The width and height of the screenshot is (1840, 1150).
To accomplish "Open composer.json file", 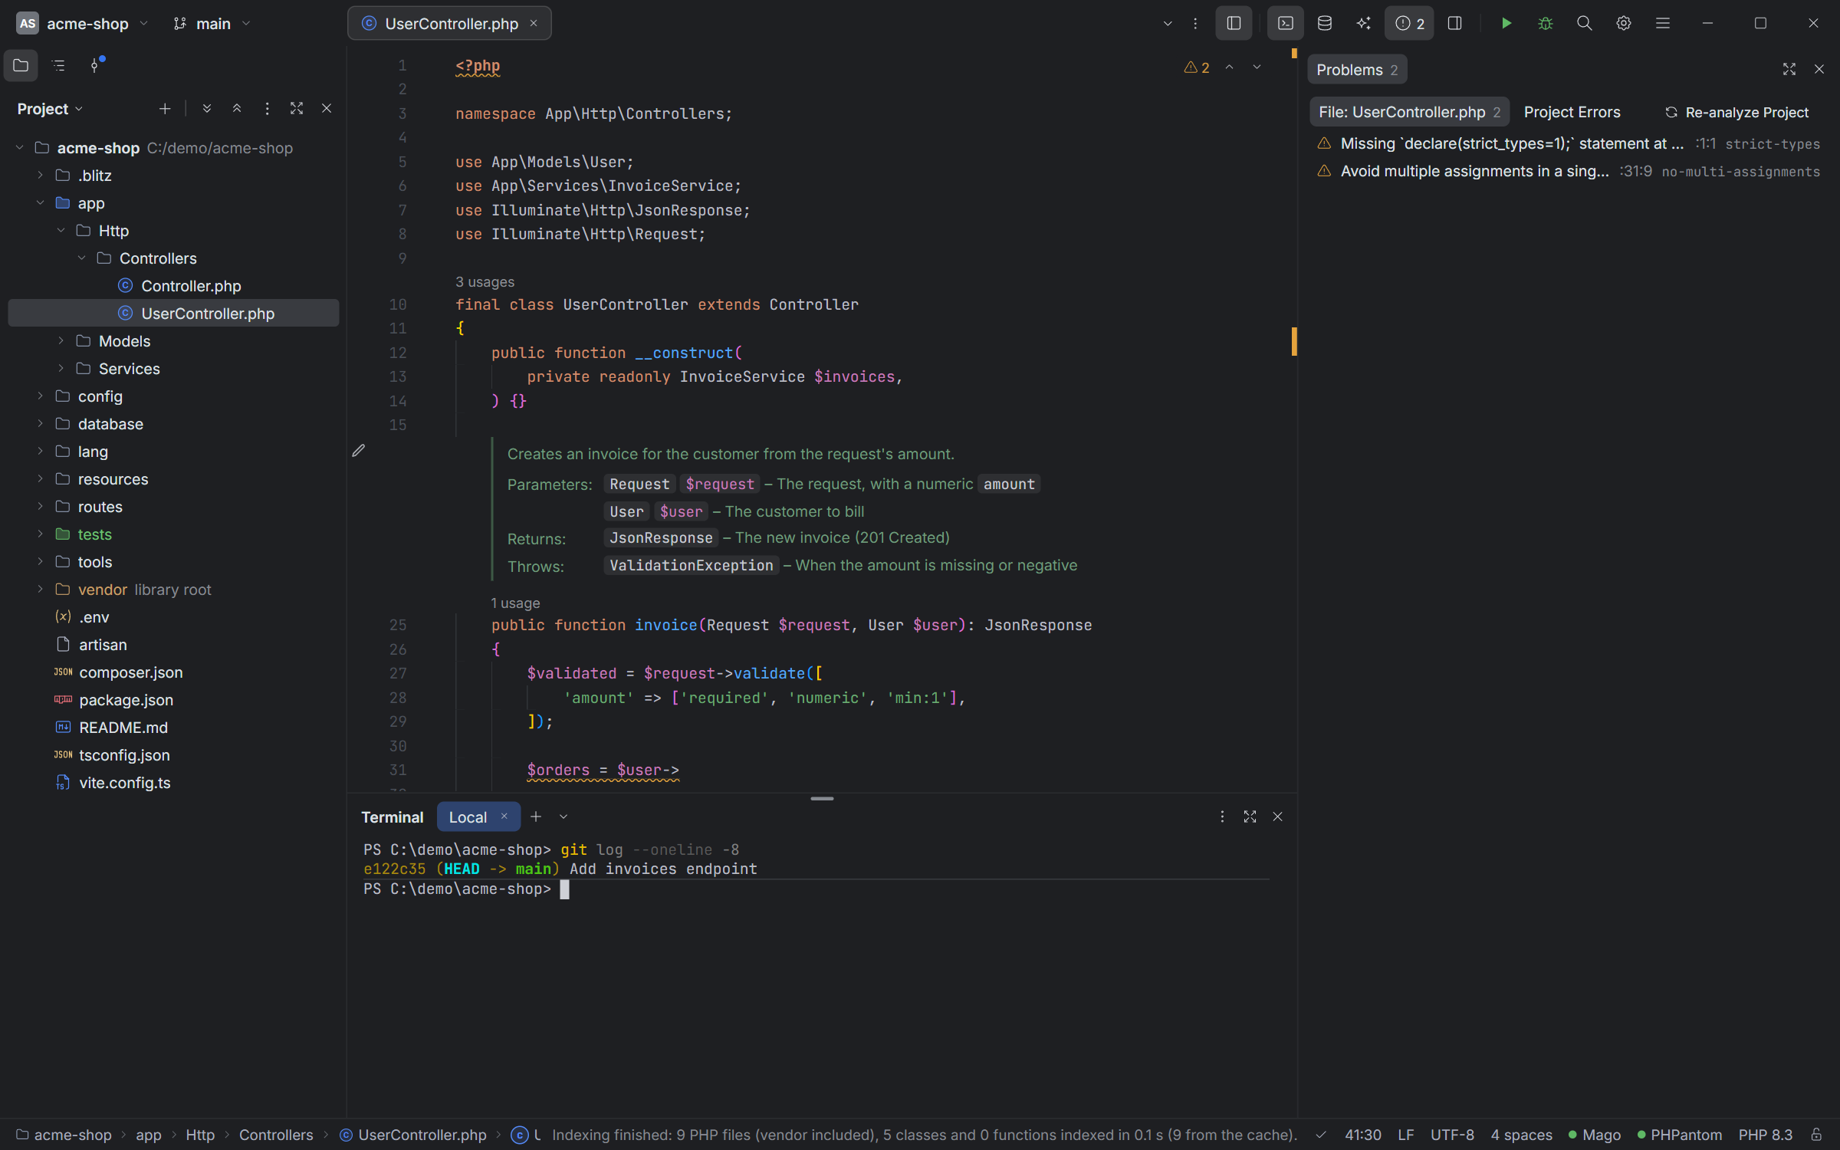I will click(173, 672).
